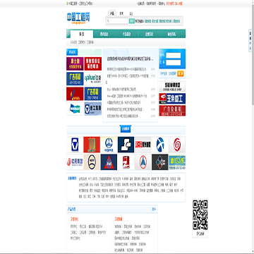The image size is (254, 254).
Task: Open the qahao ad banner
Action: point(93,79)
